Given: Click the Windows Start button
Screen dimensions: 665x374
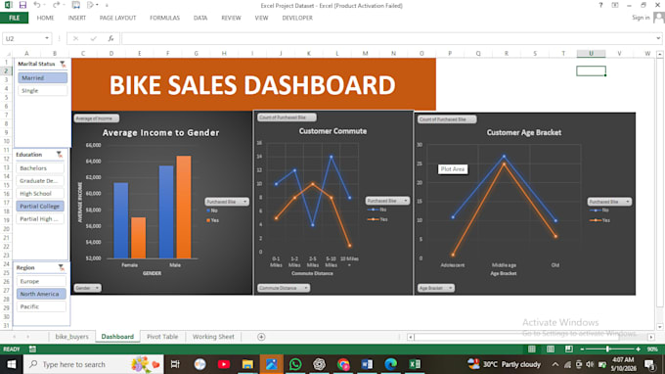Looking at the screenshot, I should (12, 364).
